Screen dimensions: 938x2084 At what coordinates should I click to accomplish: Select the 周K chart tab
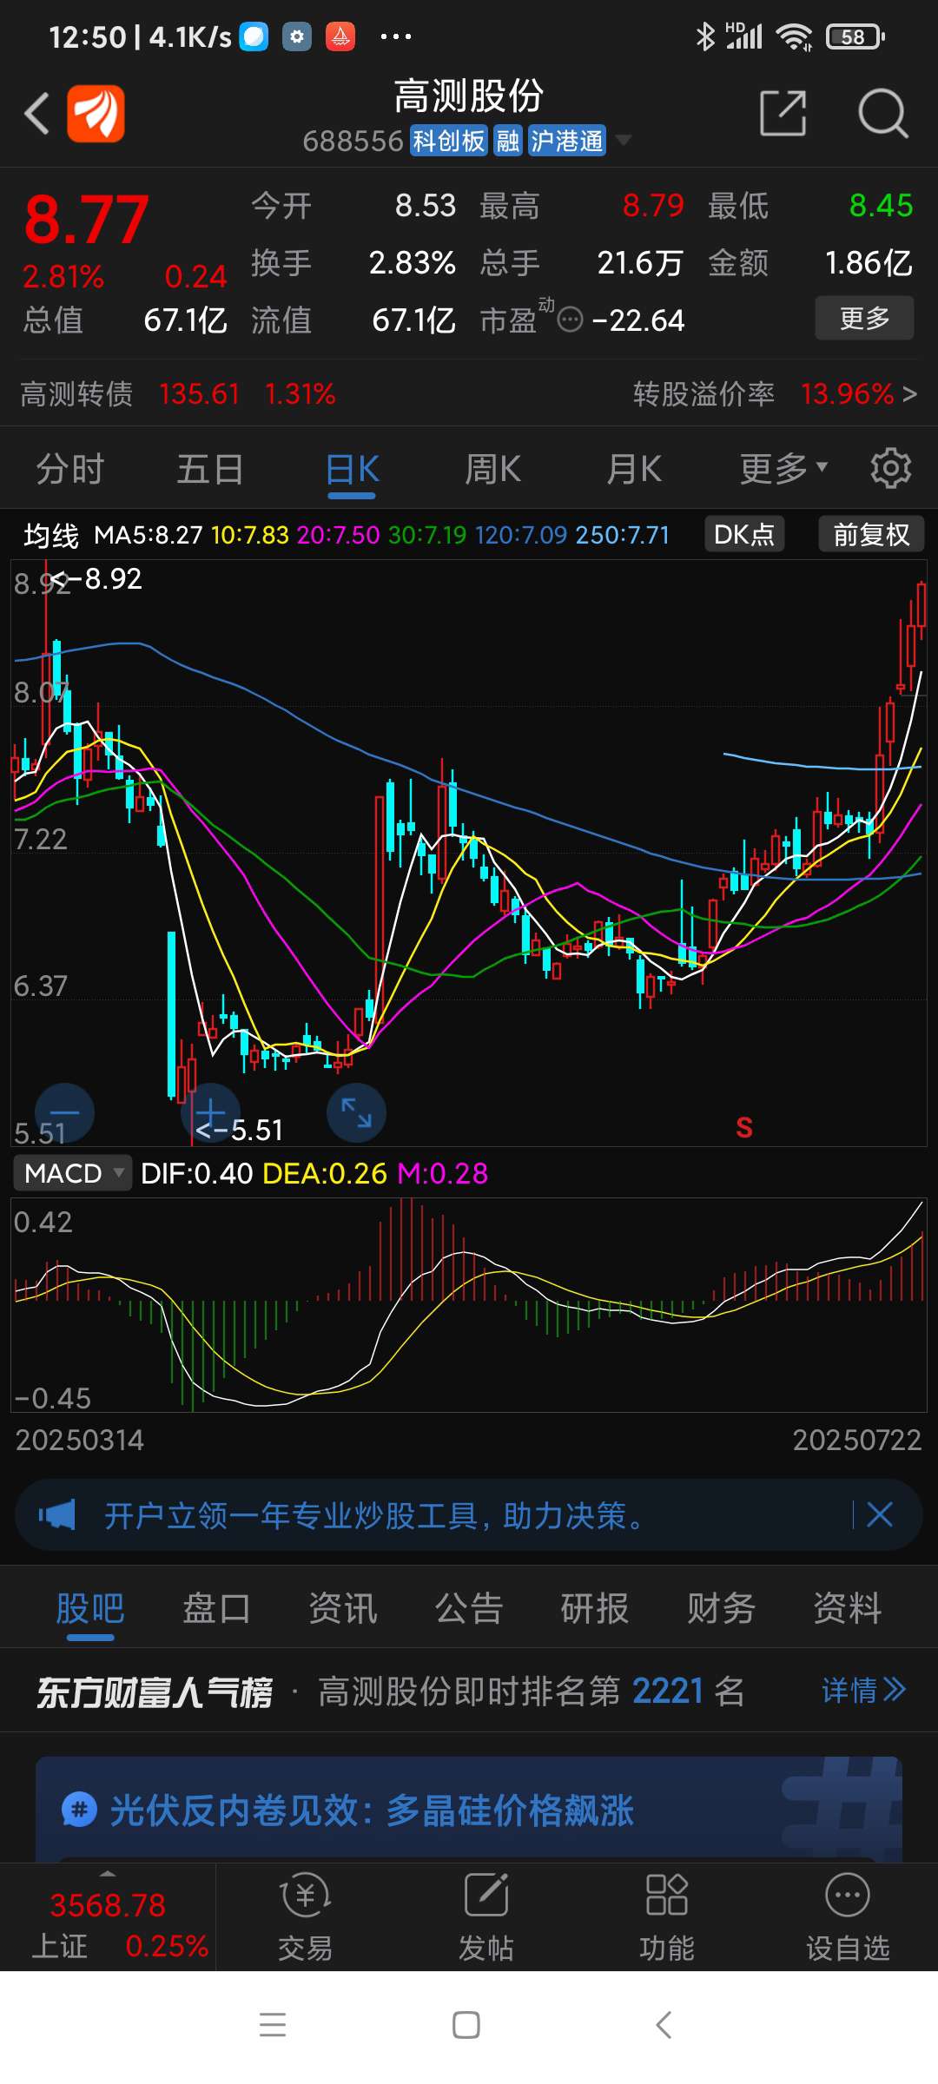tap(492, 469)
